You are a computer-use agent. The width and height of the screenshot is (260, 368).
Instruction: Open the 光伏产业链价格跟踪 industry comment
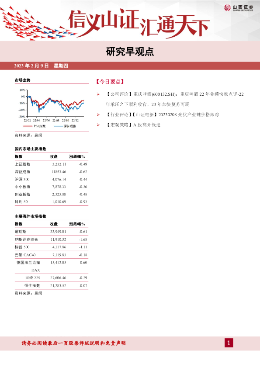[x=163, y=115]
